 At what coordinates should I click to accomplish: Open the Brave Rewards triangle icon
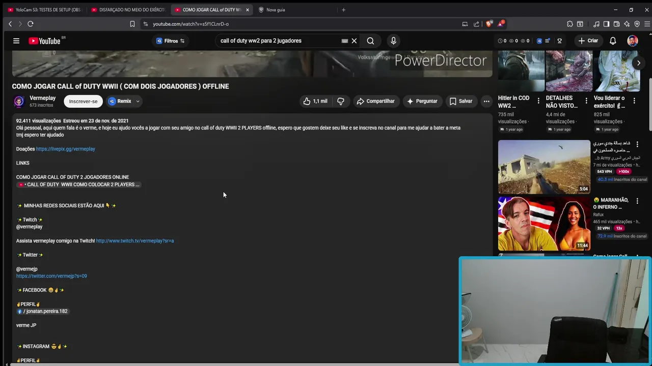coord(501,24)
